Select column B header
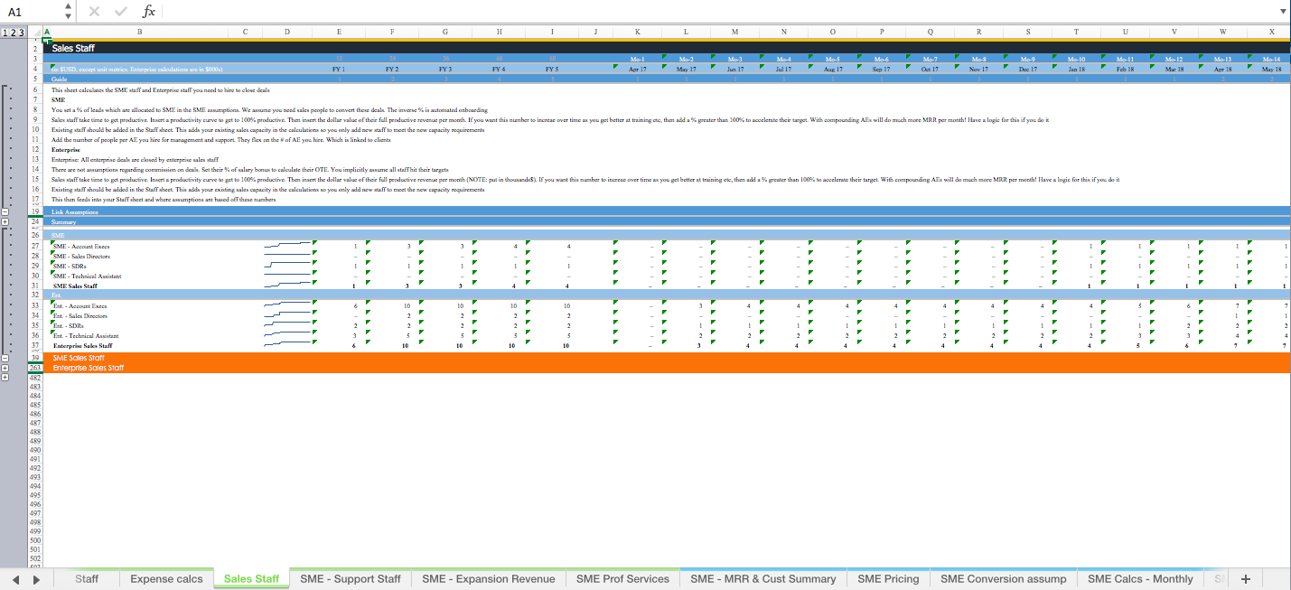 point(139,32)
